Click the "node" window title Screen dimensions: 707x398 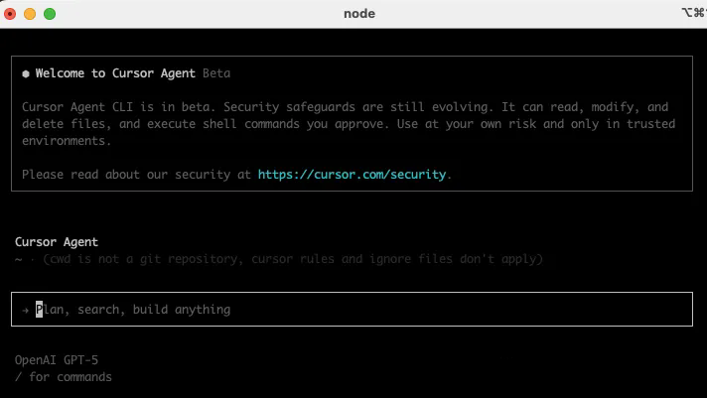click(359, 14)
